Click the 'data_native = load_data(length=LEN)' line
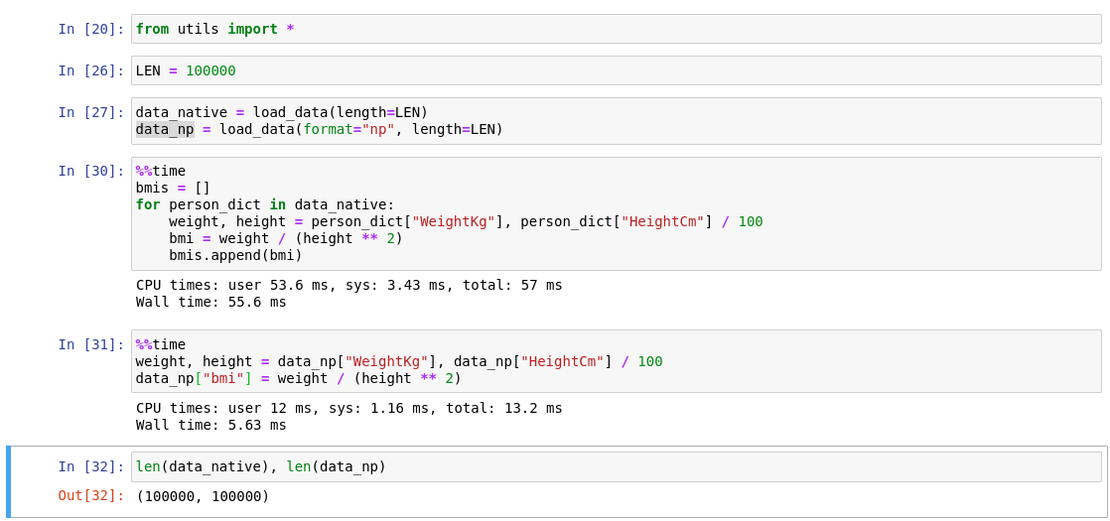Viewport: 1110px width, 521px height. pos(282,112)
